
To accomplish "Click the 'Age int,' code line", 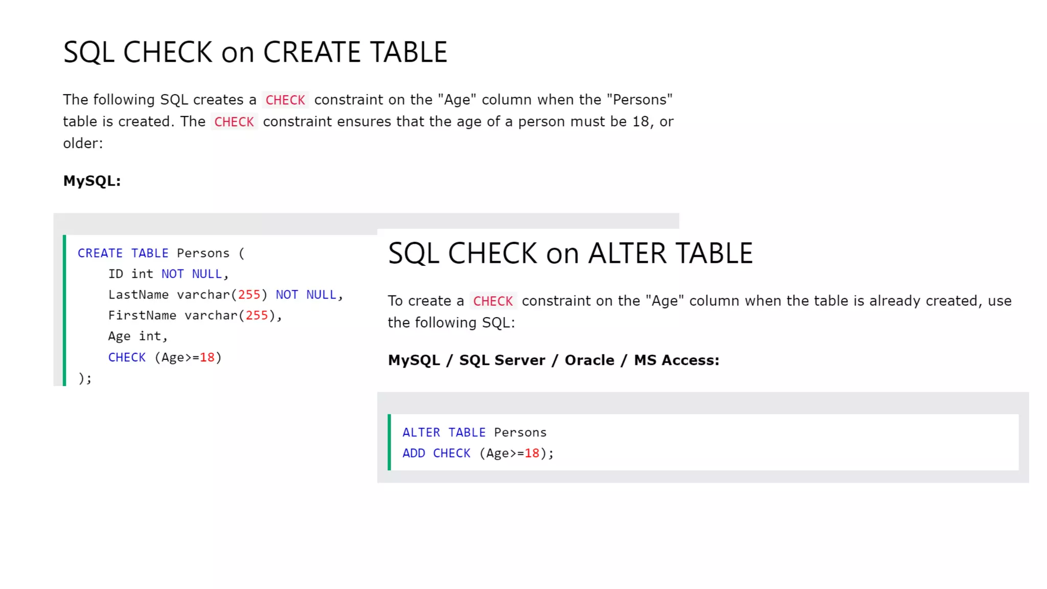I will 138,336.
